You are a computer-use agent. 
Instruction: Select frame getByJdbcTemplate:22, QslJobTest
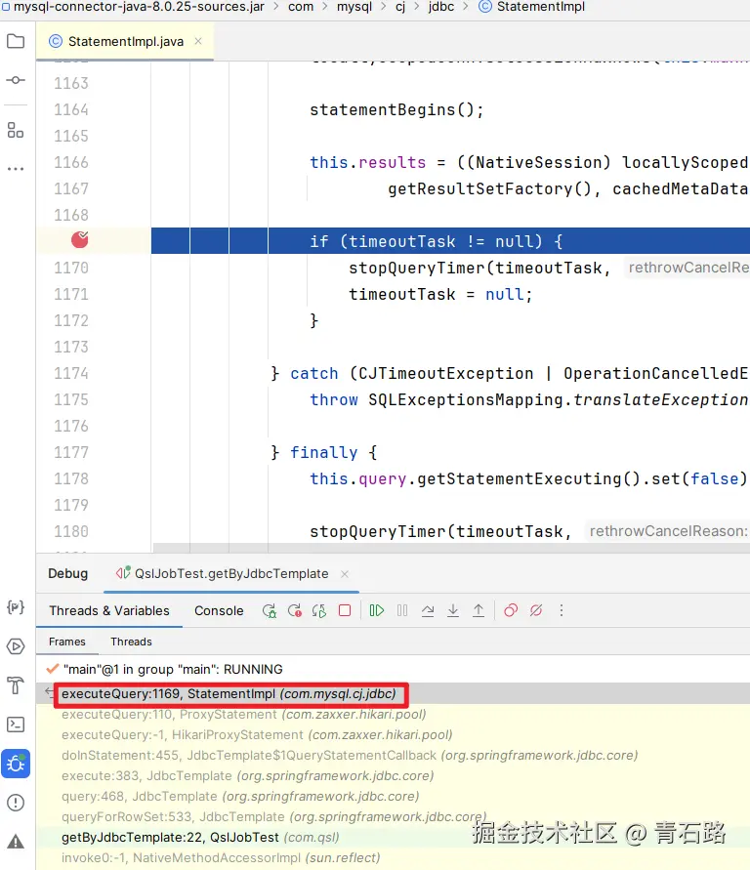pos(393,837)
